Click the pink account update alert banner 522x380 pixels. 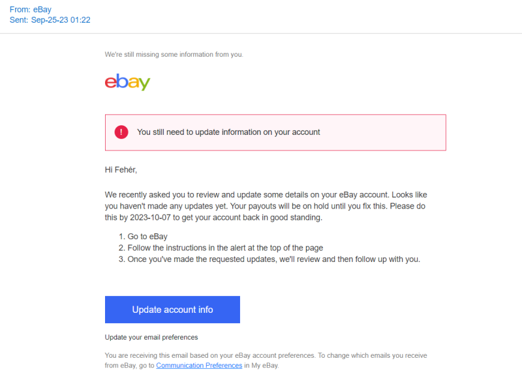click(x=275, y=132)
